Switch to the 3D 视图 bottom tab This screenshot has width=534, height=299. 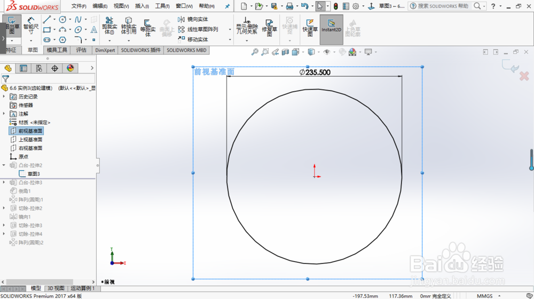coord(56,288)
